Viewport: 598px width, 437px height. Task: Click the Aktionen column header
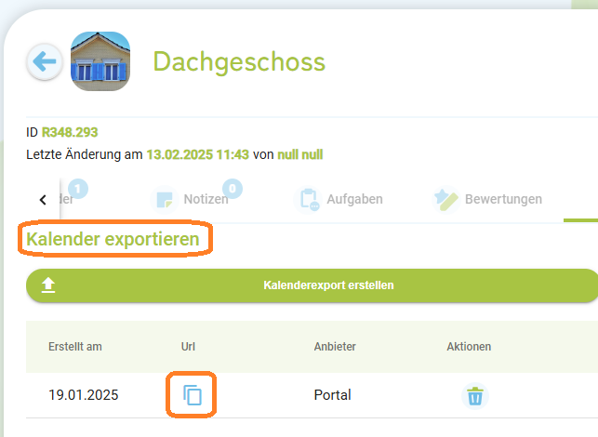469,347
